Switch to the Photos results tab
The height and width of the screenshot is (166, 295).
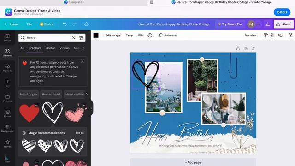[x=50, y=48]
